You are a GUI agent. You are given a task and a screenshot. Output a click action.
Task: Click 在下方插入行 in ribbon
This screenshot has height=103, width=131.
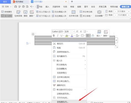click(43, 16)
